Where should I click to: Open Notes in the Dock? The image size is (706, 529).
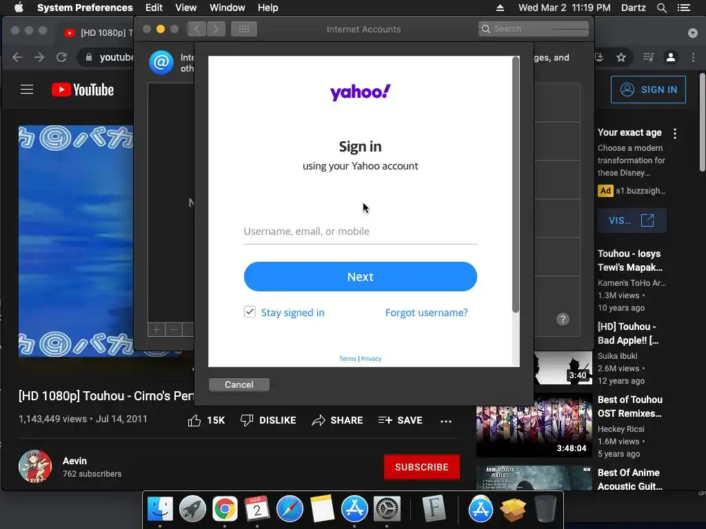coord(323,509)
